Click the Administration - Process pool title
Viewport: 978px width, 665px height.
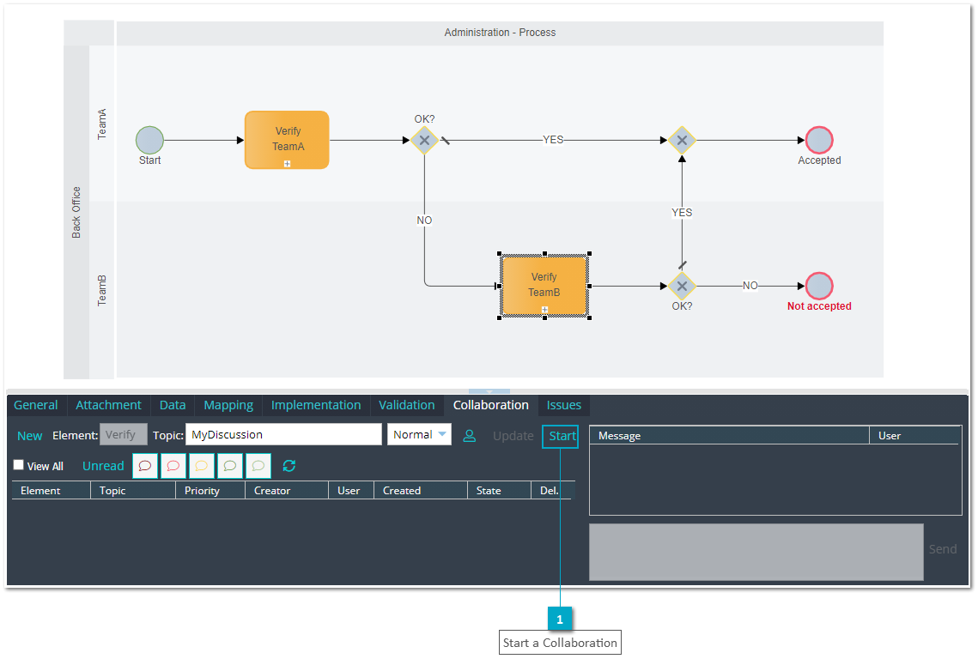[x=500, y=33]
